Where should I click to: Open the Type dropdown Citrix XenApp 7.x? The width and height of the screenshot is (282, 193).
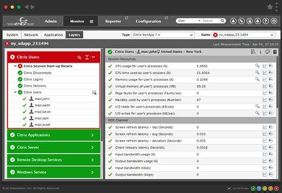[x=163, y=35]
